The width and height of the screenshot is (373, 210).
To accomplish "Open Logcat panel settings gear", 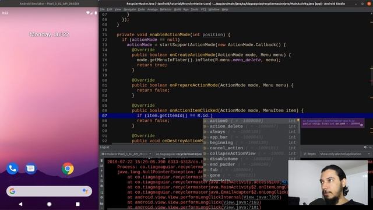I will (365, 148).
